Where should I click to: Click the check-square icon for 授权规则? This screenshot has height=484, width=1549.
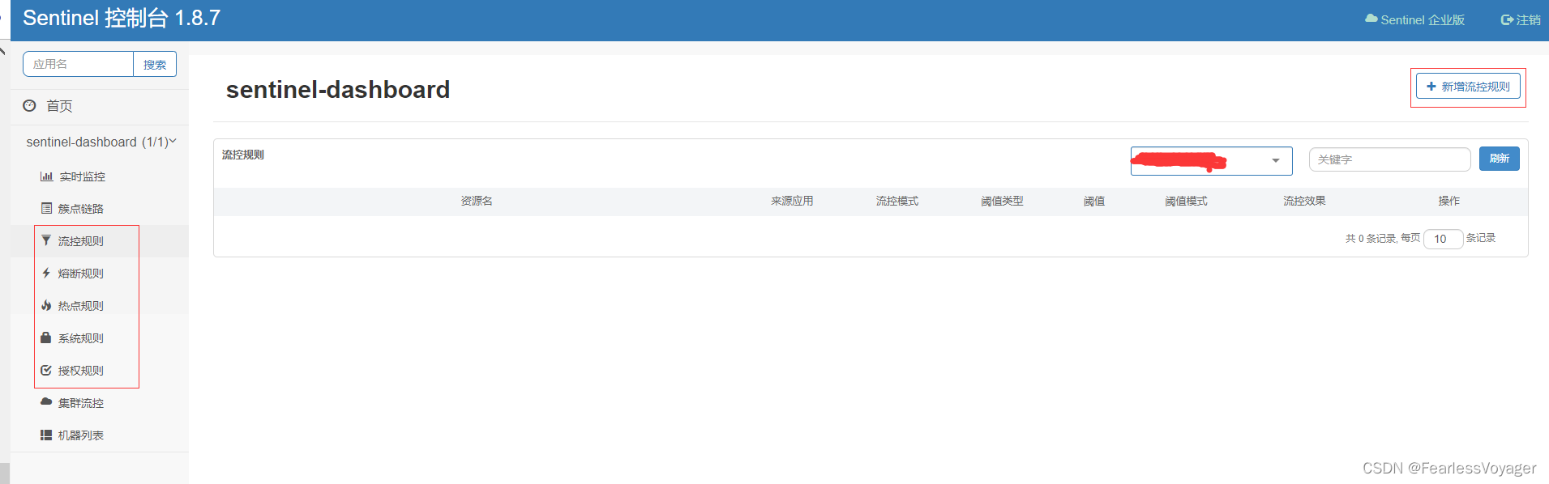tap(46, 370)
